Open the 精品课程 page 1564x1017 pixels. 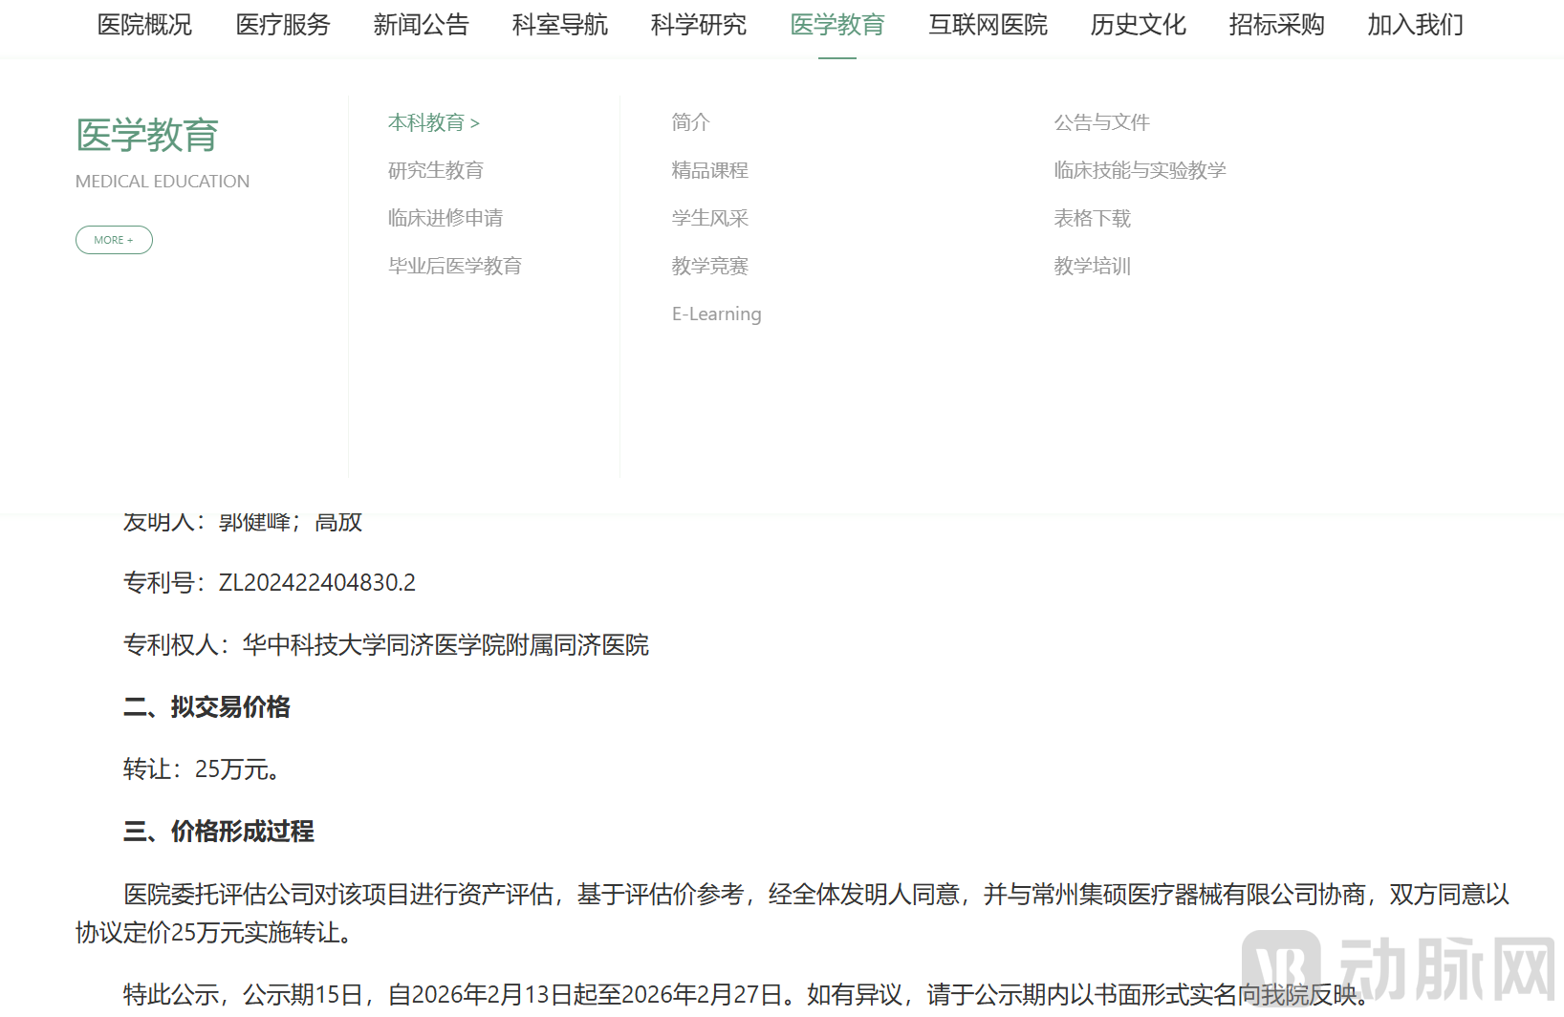coord(709,170)
